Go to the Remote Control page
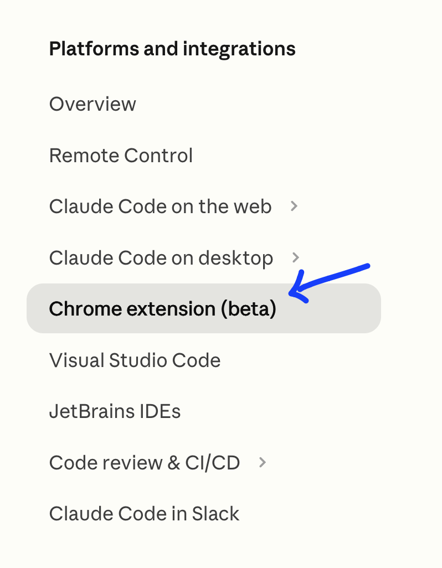 (121, 156)
